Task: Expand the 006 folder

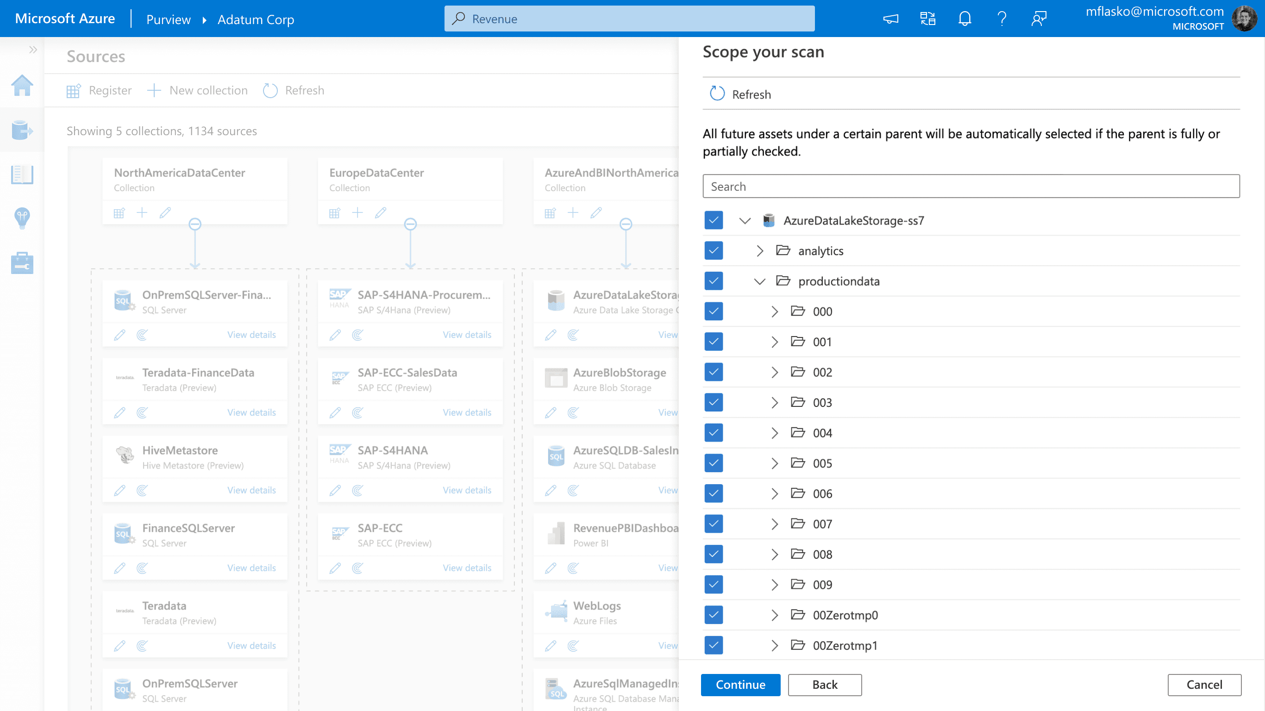Action: pos(775,493)
